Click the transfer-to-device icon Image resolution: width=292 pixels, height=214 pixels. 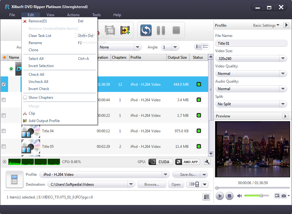pyautogui.click(x=194, y=184)
